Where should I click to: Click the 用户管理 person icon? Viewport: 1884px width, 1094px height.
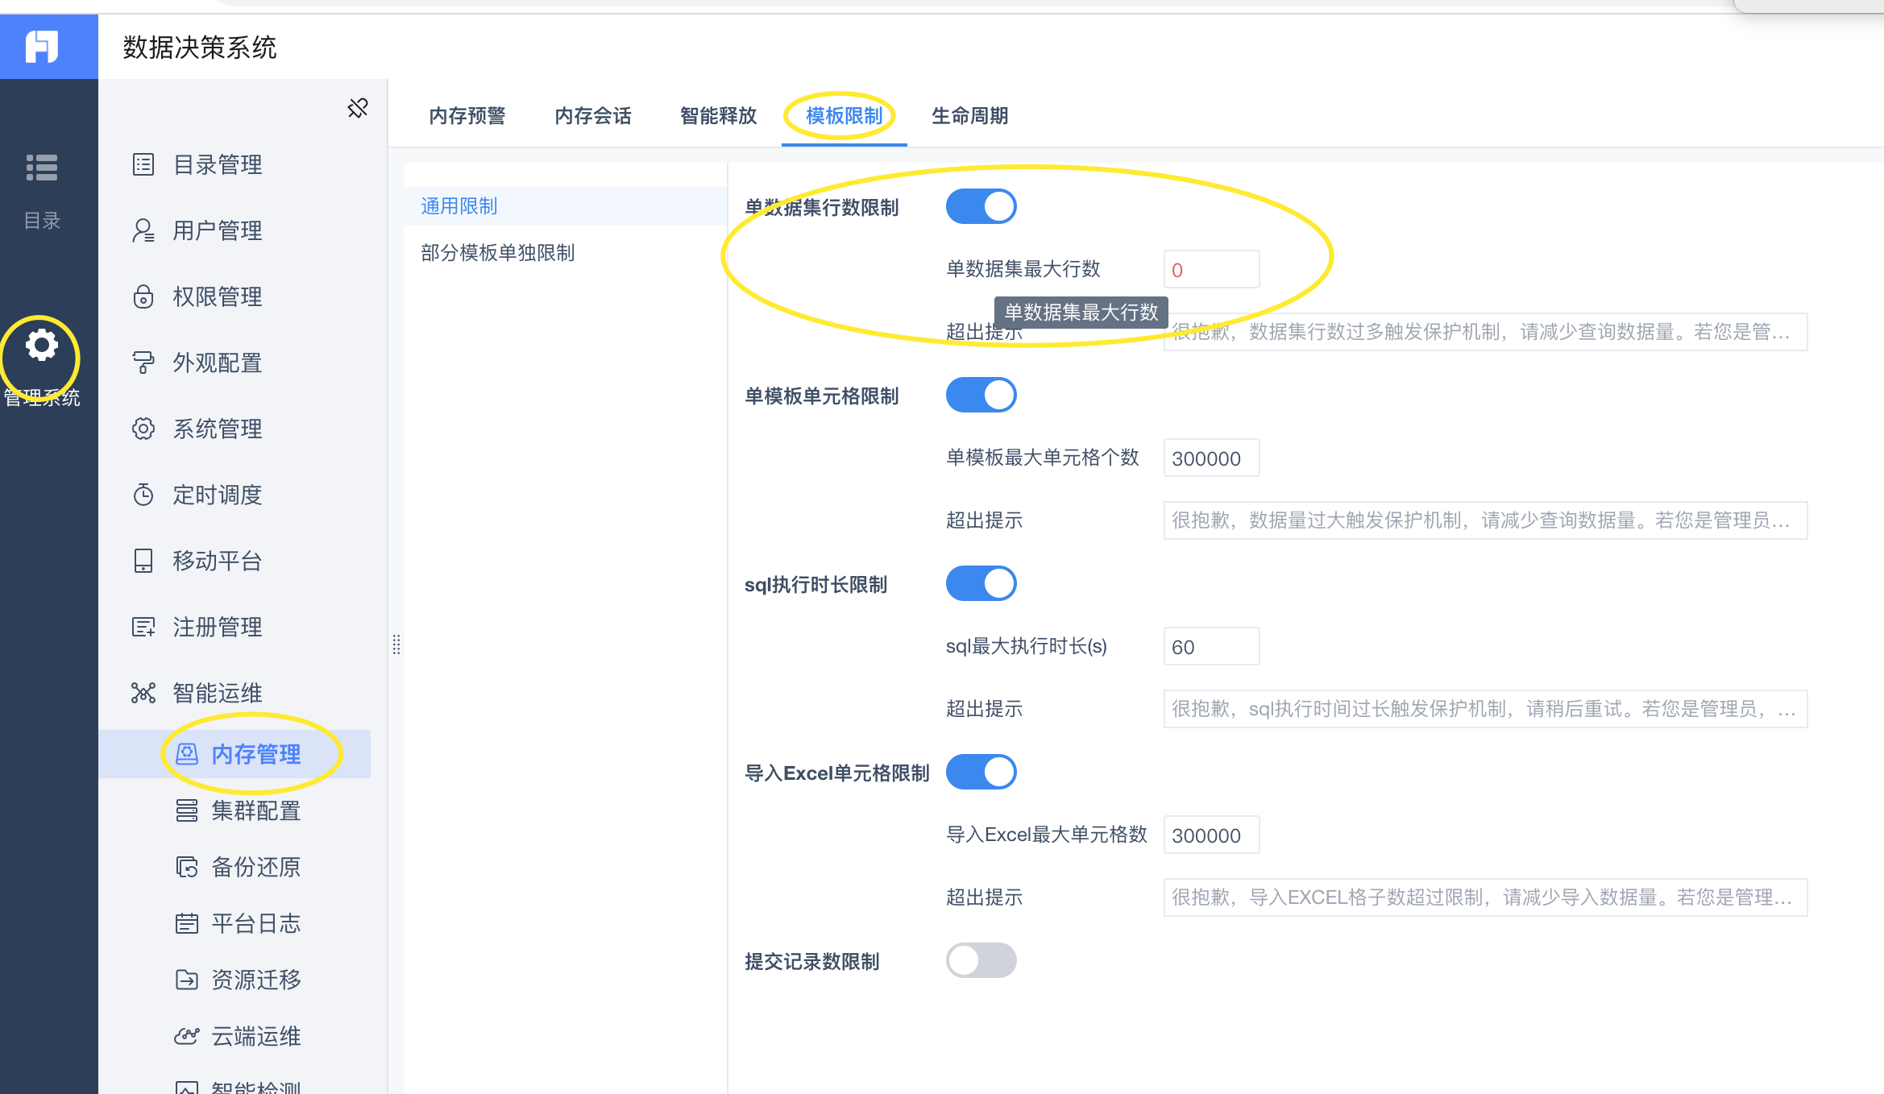143,230
